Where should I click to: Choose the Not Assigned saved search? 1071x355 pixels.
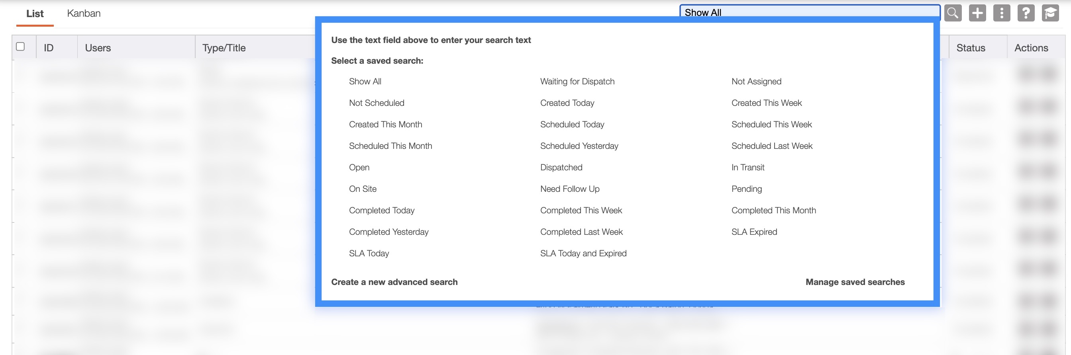pyautogui.click(x=756, y=81)
